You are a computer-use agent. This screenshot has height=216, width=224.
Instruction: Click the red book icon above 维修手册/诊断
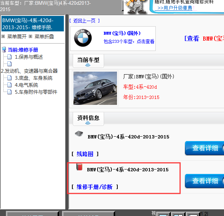click(79, 167)
